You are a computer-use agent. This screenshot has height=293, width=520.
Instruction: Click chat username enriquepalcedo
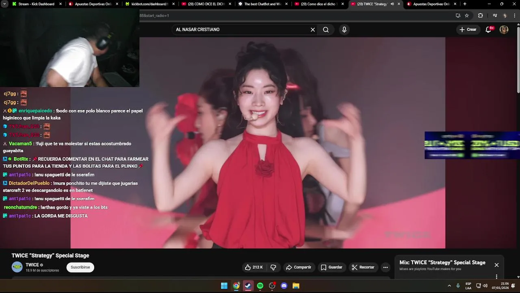point(35,111)
